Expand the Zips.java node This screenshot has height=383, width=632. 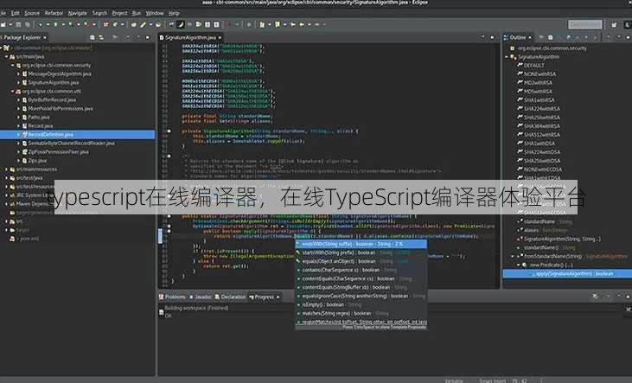(x=18, y=161)
